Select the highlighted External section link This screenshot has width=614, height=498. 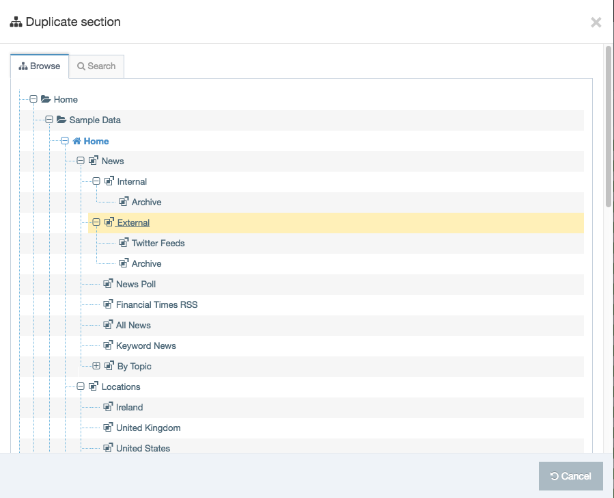133,222
